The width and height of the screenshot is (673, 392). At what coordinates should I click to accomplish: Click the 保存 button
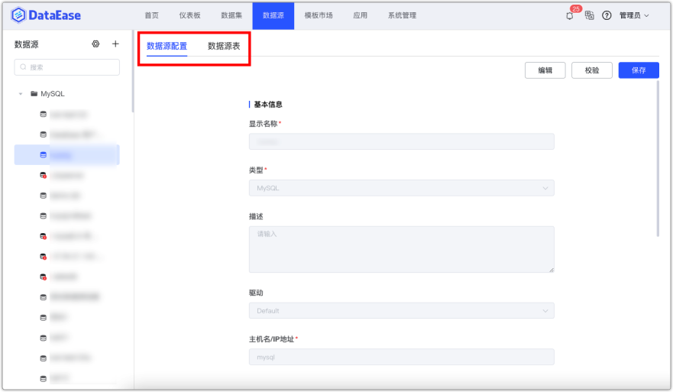tap(638, 70)
